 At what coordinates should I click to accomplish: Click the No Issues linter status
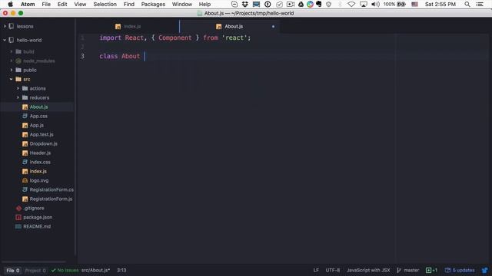[65, 271]
